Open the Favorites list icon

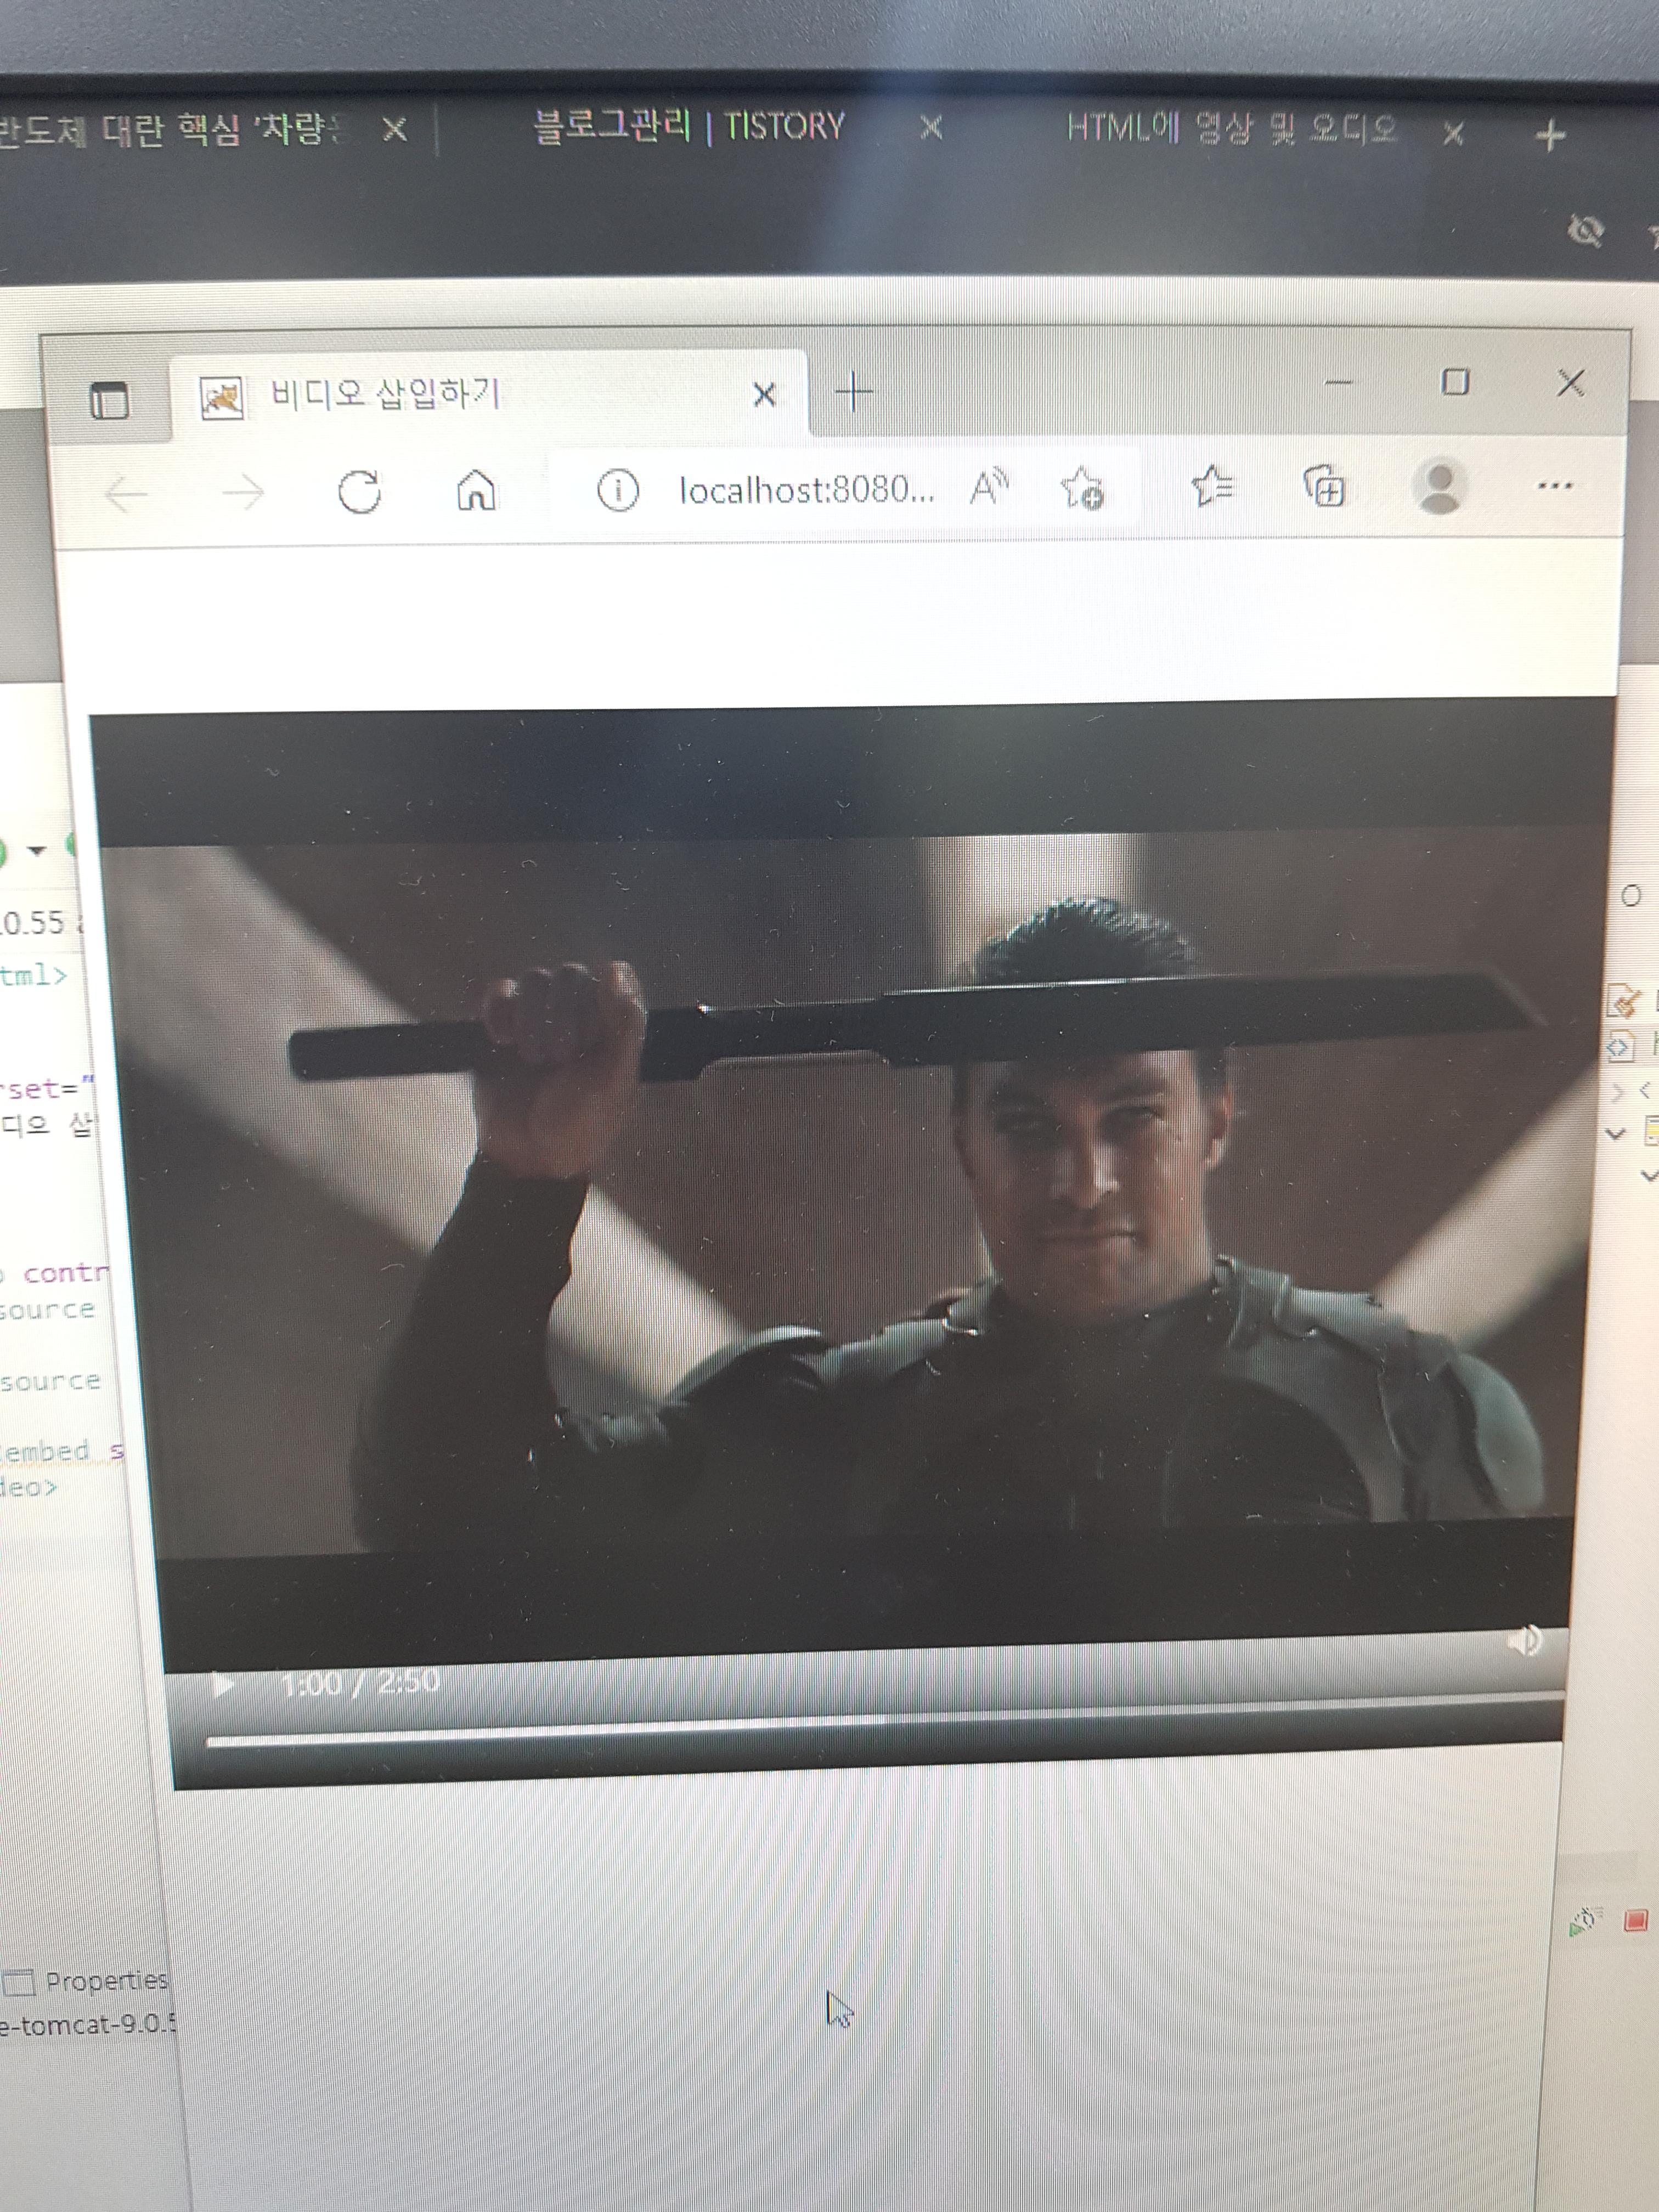1212,486
